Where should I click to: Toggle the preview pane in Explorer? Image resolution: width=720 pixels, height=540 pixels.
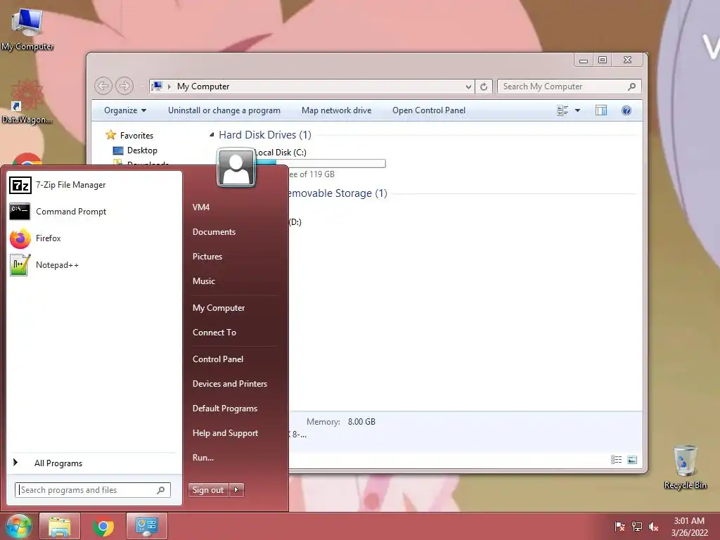pyautogui.click(x=601, y=110)
